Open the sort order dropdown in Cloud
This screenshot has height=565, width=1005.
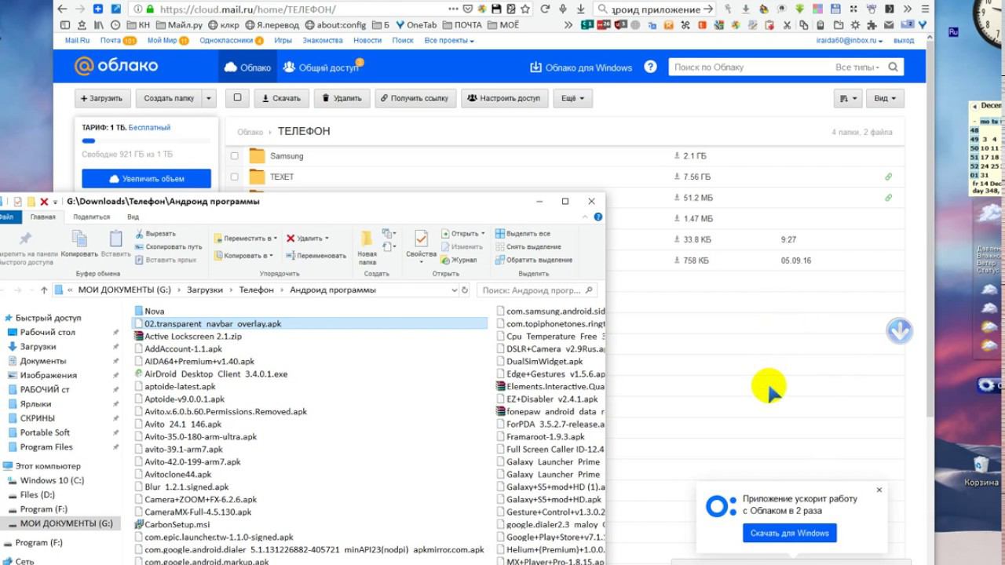click(847, 99)
